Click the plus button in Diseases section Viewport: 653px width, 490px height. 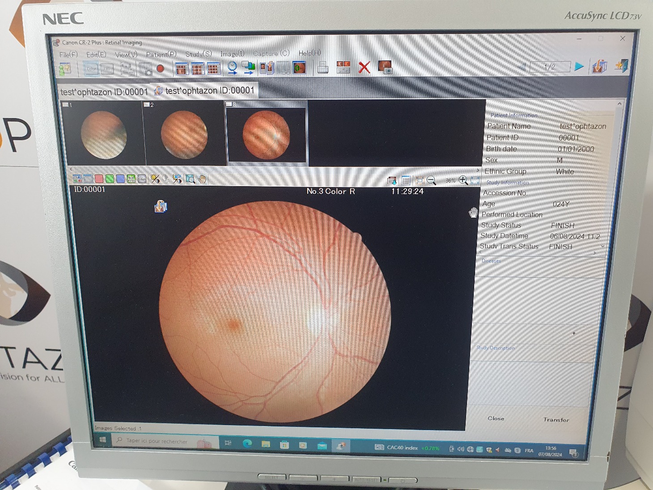[574, 333]
